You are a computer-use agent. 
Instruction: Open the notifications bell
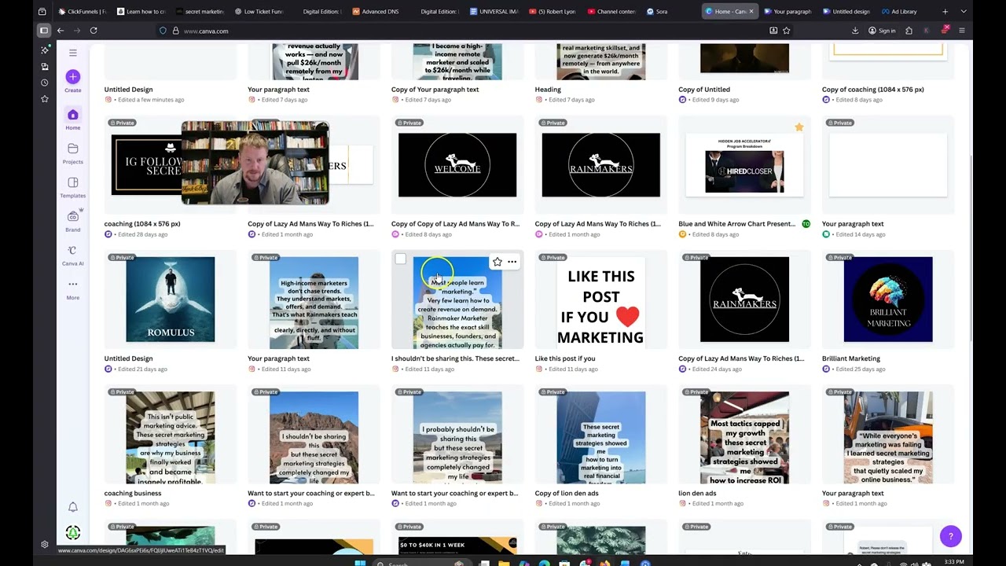point(72,507)
